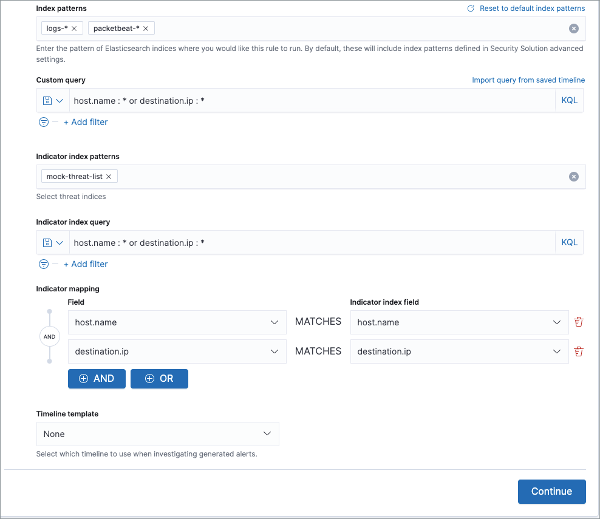Clear the Indicator index patterns field
Image resolution: width=600 pixels, height=519 pixels.
pos(573,177)
